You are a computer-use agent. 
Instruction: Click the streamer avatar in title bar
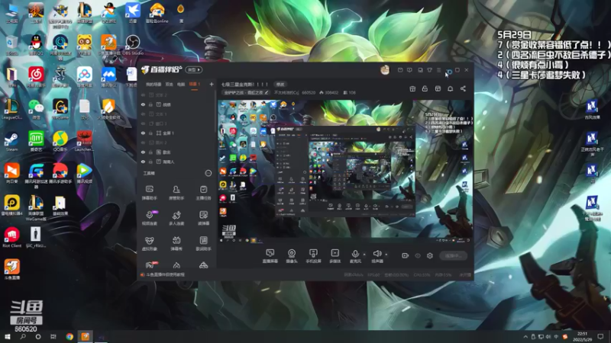tap(385, 70)
